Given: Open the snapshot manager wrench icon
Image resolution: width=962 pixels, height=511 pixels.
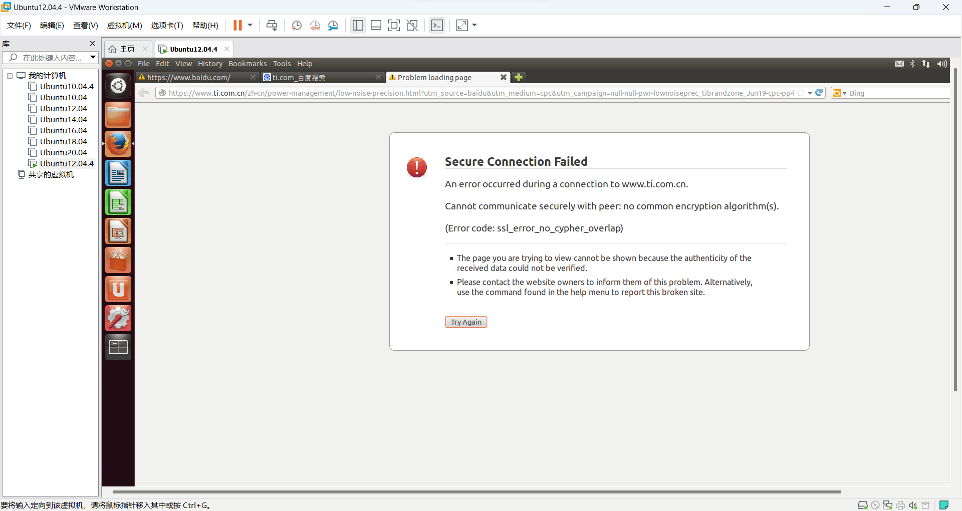Looking at the screenshot, I should pos(333,25).
